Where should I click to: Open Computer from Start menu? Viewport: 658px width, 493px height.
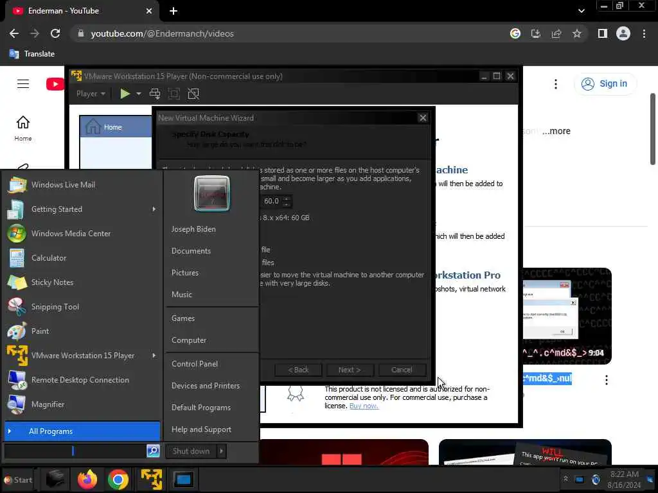tap(189, 340)
